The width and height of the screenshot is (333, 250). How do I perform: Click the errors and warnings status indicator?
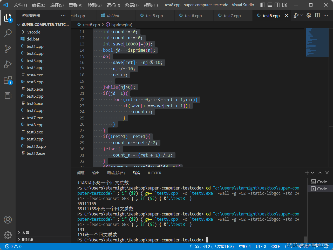13,246
